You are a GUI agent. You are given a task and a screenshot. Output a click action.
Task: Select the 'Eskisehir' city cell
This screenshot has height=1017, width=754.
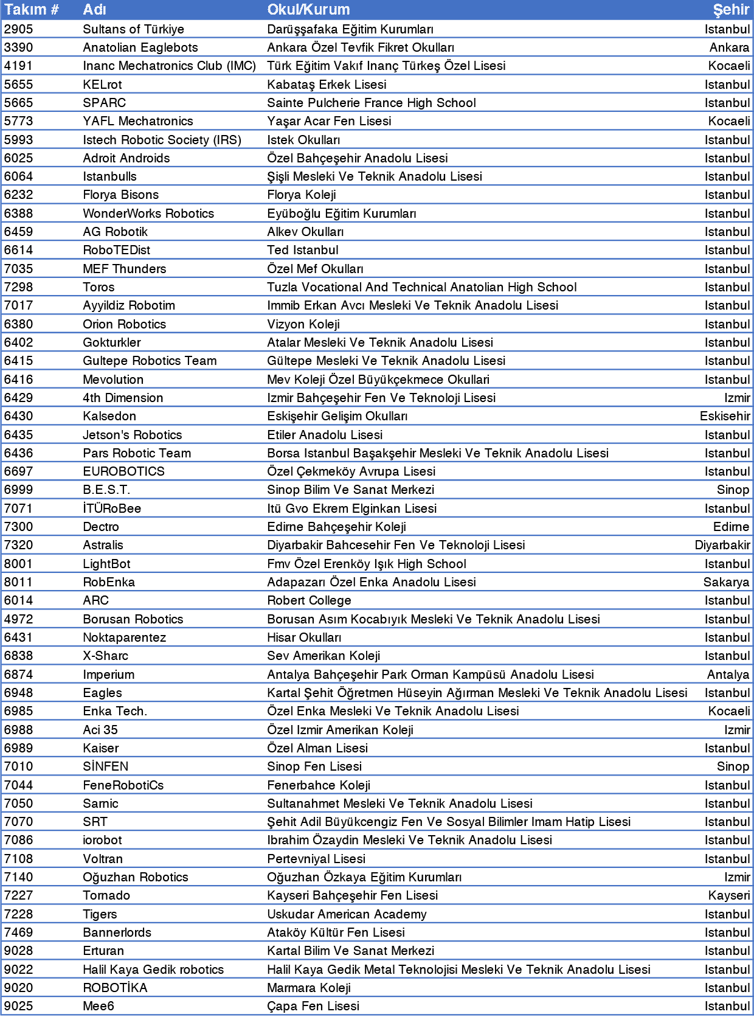pos(725,416)
